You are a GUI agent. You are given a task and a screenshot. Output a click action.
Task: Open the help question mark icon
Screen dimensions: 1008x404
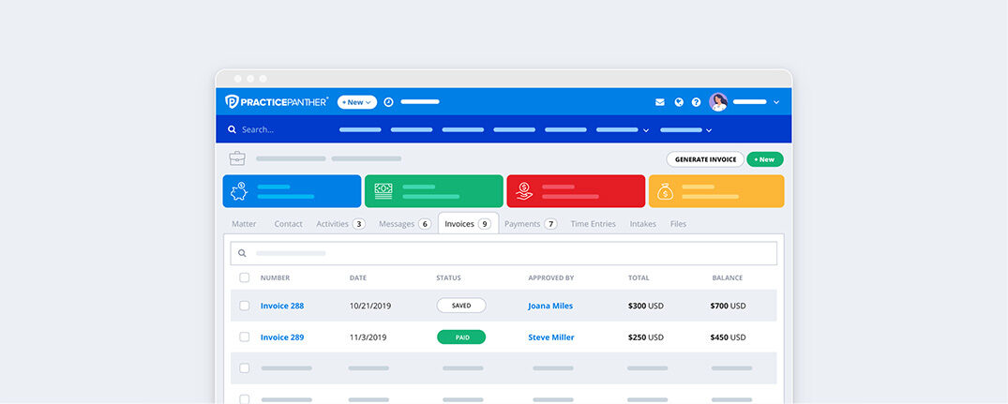696,102
